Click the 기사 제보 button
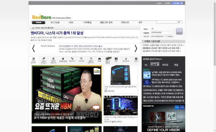This screenshot has height=132, width=216. (x=177, y=3)
